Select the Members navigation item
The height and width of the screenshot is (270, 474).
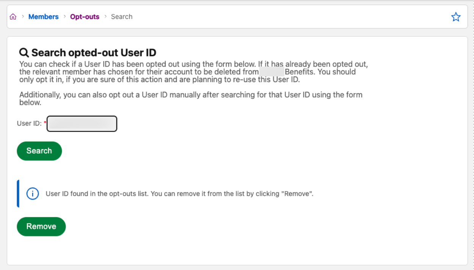click(43, 17)
